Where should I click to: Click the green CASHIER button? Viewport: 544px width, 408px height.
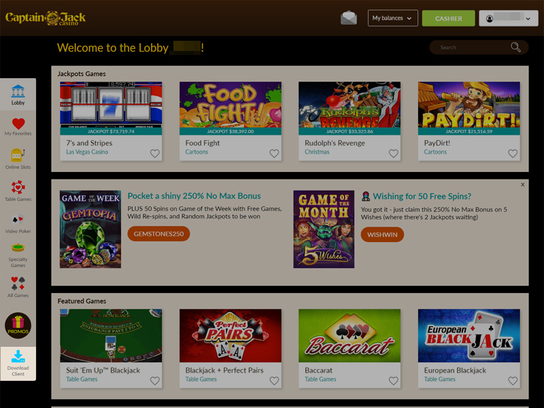[448, 18]
